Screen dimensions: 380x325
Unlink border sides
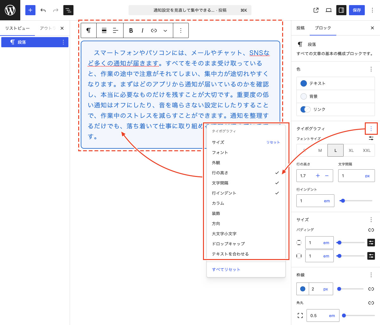click(371, 289)
